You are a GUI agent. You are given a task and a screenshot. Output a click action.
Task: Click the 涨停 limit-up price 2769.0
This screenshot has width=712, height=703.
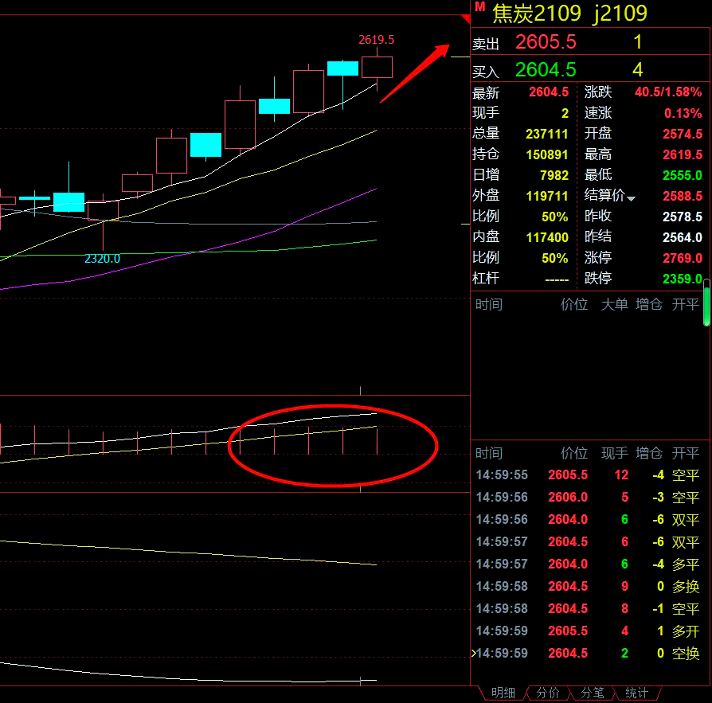click(683, 259)
